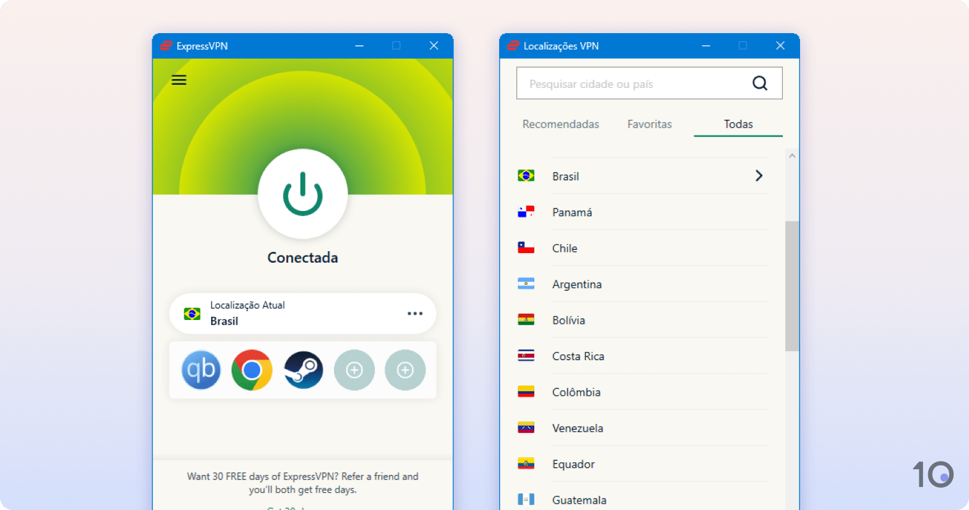969x510 pixels.
Task: Add a new app shortcut
Action: coord(354,370)
